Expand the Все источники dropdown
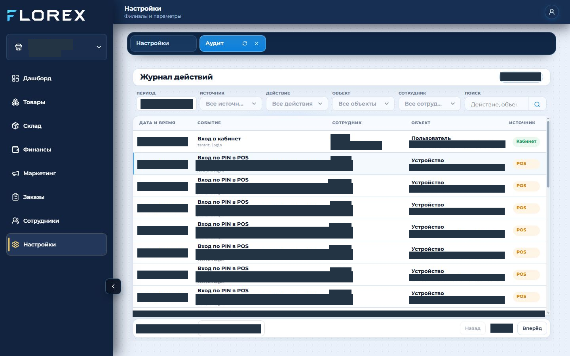The width and height of the screenshot is (570, 356). (x=231, y=104)
